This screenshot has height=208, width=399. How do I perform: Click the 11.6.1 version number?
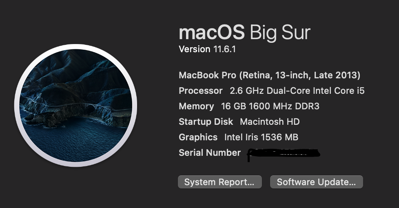coord(224,49)
